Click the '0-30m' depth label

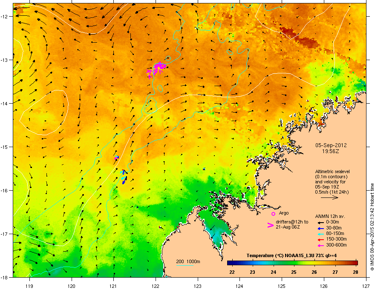332,222
